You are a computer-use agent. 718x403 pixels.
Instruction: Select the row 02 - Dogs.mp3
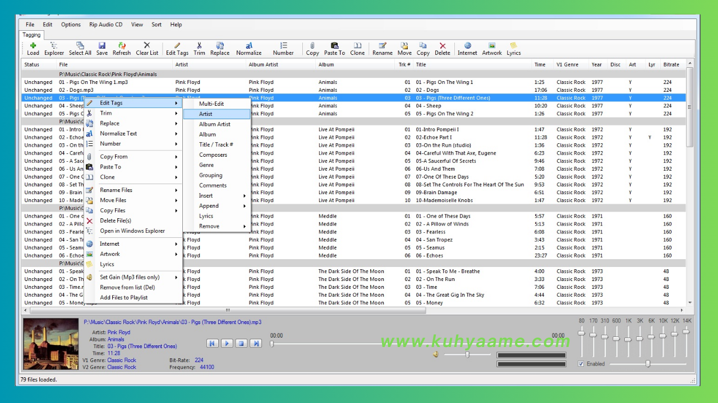tap(354, 90)
